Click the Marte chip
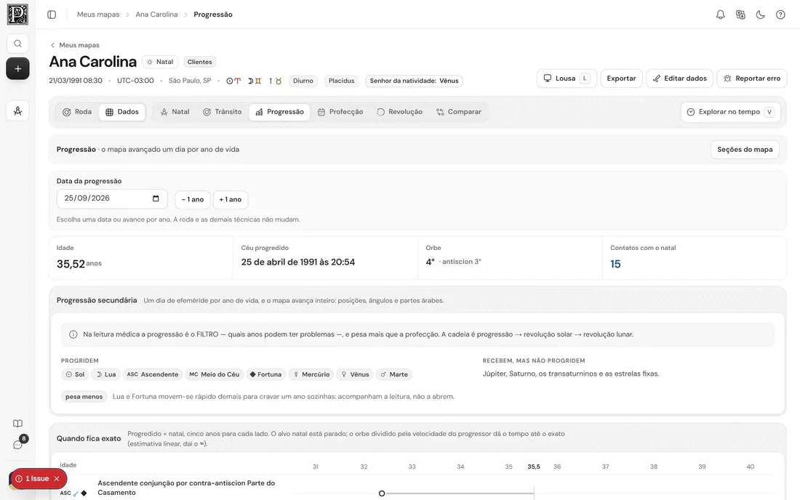 point(394,374)
